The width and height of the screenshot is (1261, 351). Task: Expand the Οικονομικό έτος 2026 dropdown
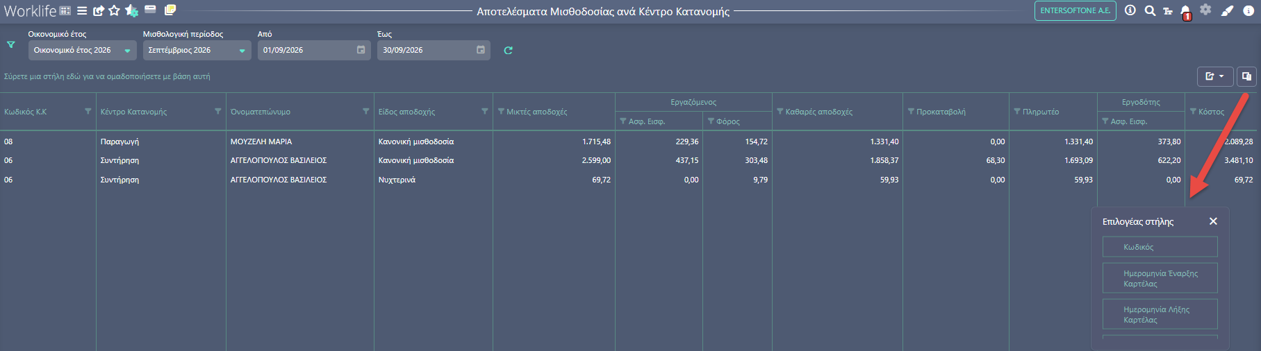82,50
